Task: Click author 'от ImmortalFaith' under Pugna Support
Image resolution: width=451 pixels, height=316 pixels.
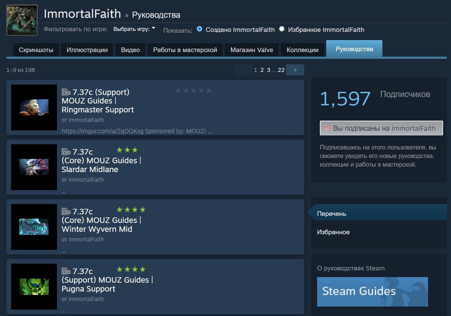Action: pyautogui.click(x=83, y=299)
